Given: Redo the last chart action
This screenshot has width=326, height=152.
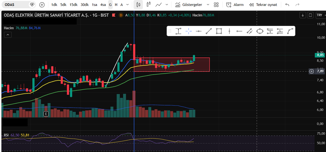Looking at the screenshot, I should click(x=297, y=5).
